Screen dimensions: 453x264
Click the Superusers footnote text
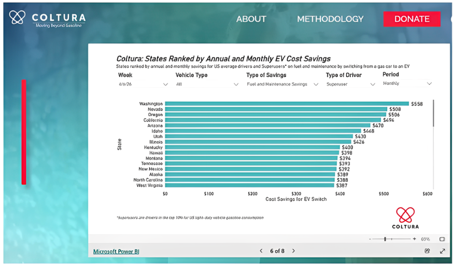(190, 218)
